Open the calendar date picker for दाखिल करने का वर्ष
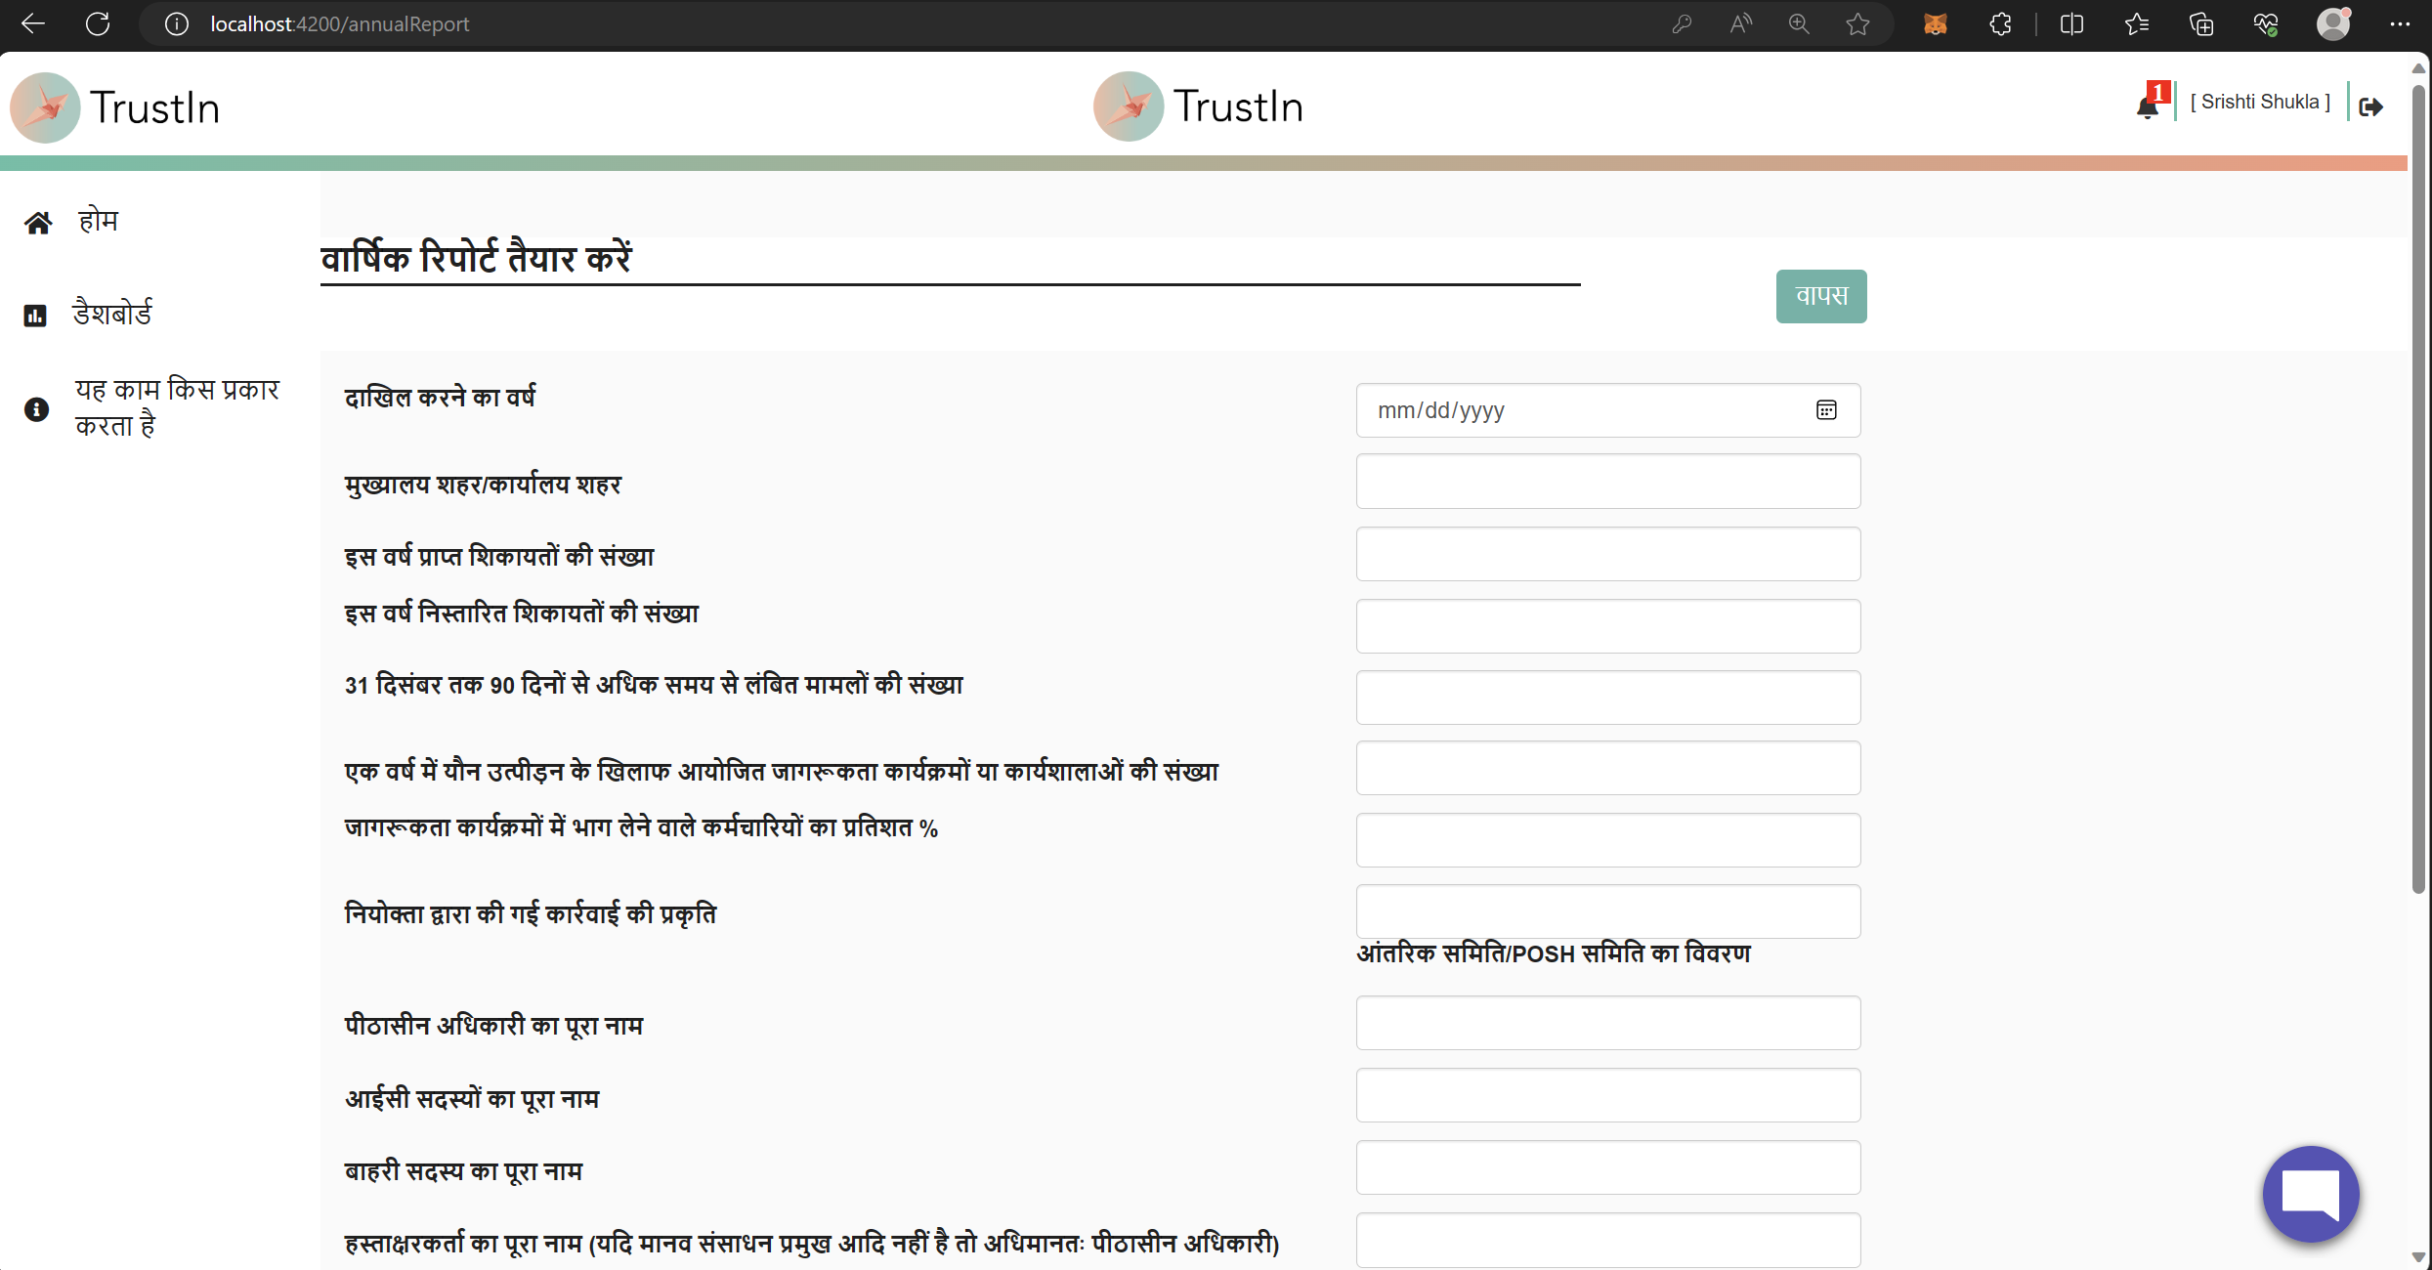This screenshot has width=2432, height=1270. pyautogui.click(x=1826, y=410)
